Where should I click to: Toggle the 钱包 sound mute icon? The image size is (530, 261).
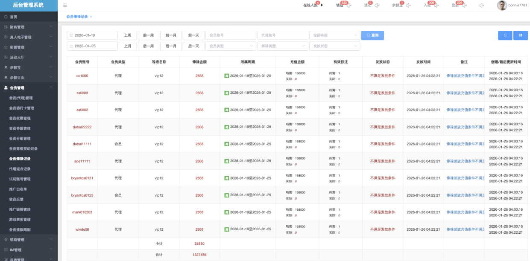[349, 6]
